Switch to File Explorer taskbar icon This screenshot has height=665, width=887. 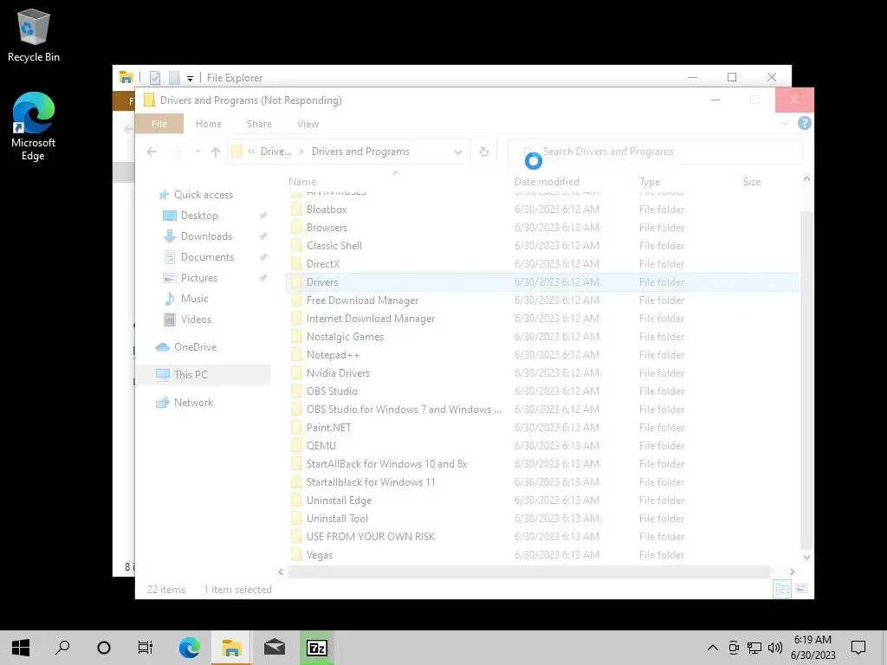pos(231,648)
